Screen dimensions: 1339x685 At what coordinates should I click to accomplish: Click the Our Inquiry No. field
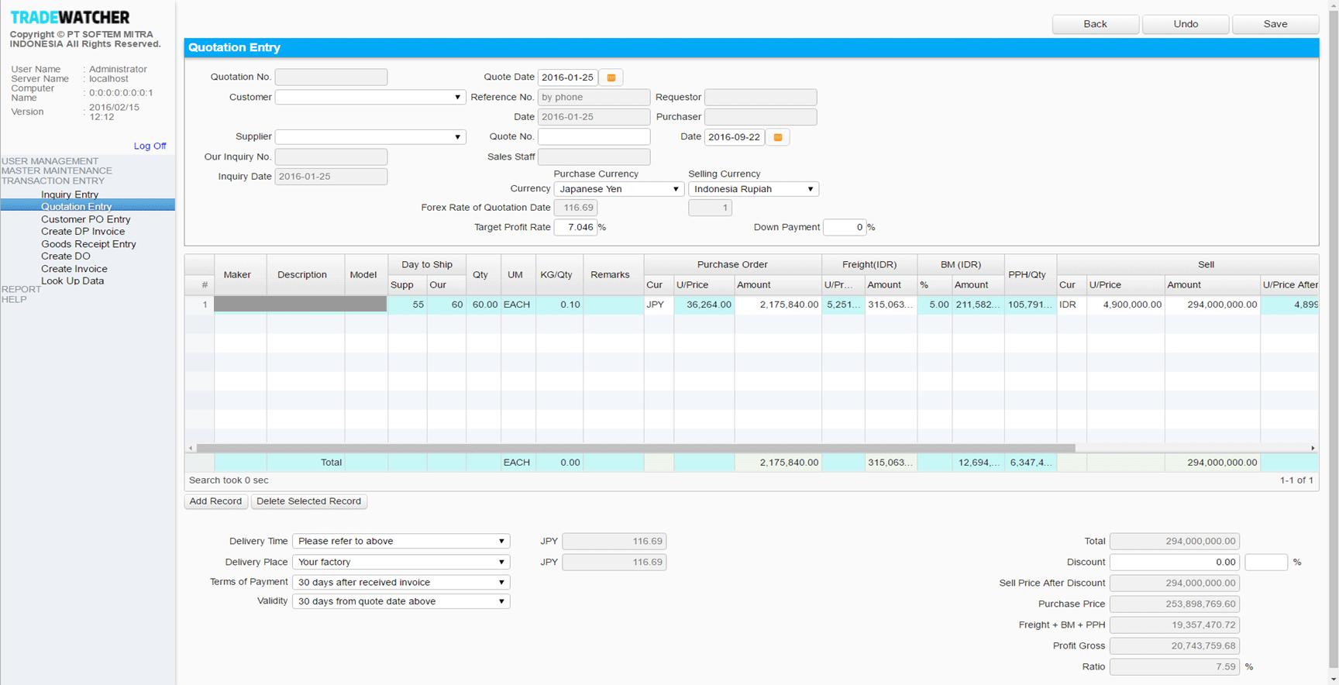click(331, 157)
